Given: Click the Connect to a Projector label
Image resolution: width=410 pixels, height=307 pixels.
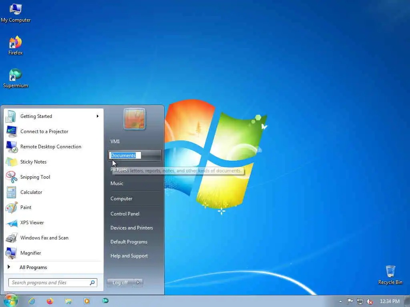Looking at the screenshot, I should coord(44,131).
